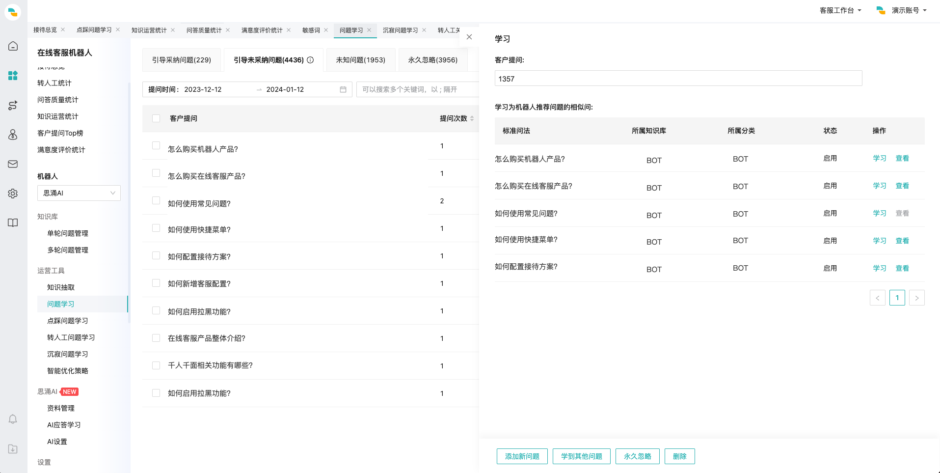Toggle select-all checkbox in table header

[156, 118]
